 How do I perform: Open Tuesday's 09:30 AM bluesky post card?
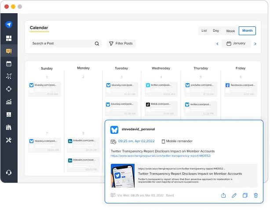(121, 109)
